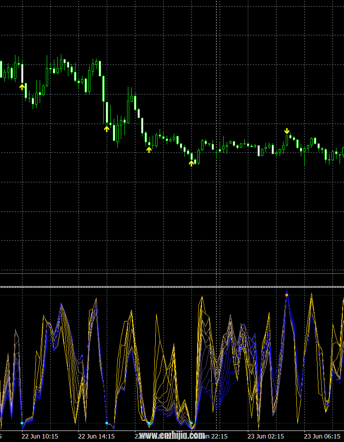This screenshot has width=344, height=442.
Task: Click the '22 Jun 10:15' time axis label
Action: pos(40,436)
